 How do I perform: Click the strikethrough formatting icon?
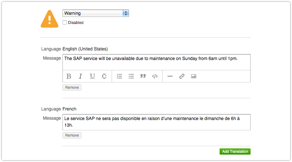tap(104, 76)
